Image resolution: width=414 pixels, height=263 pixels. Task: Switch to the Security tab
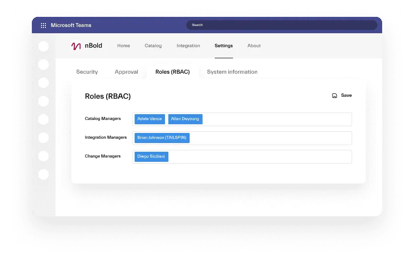(x=87, y=72)
